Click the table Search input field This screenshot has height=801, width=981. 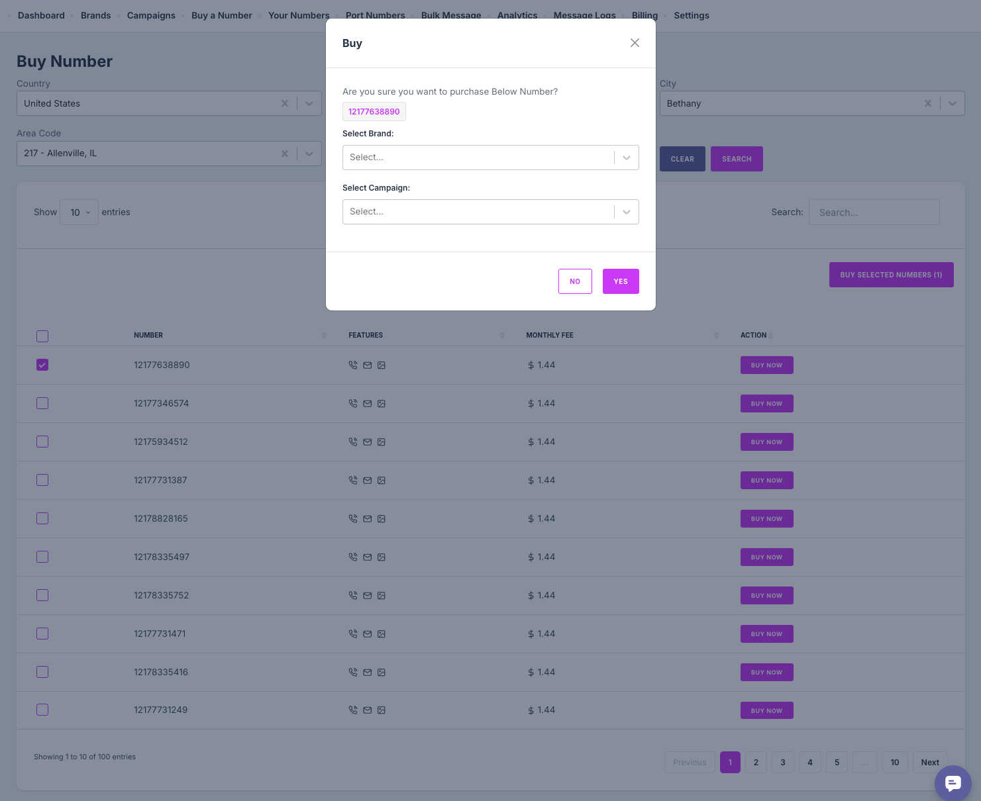click(874, 212)
